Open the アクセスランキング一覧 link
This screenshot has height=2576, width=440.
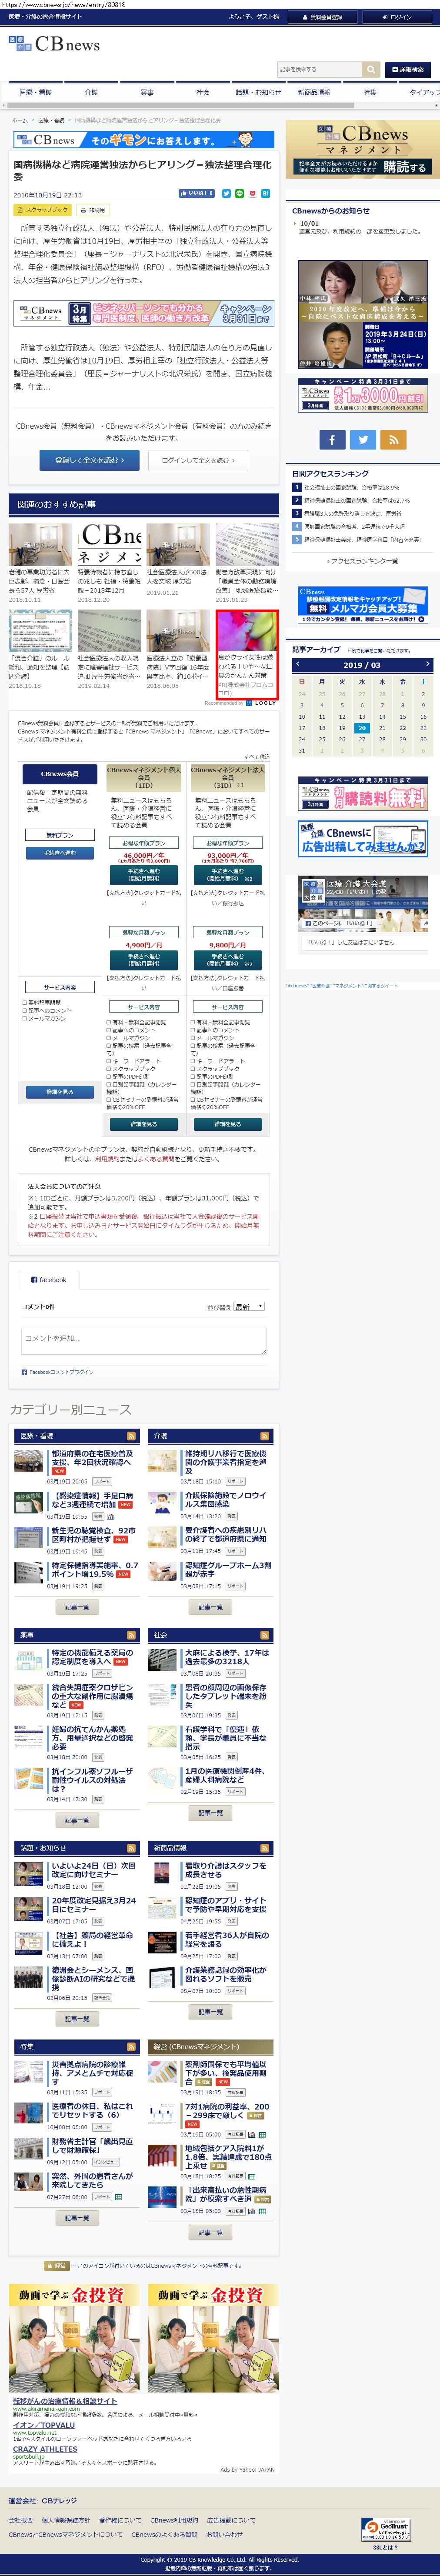tap(364, 561)
